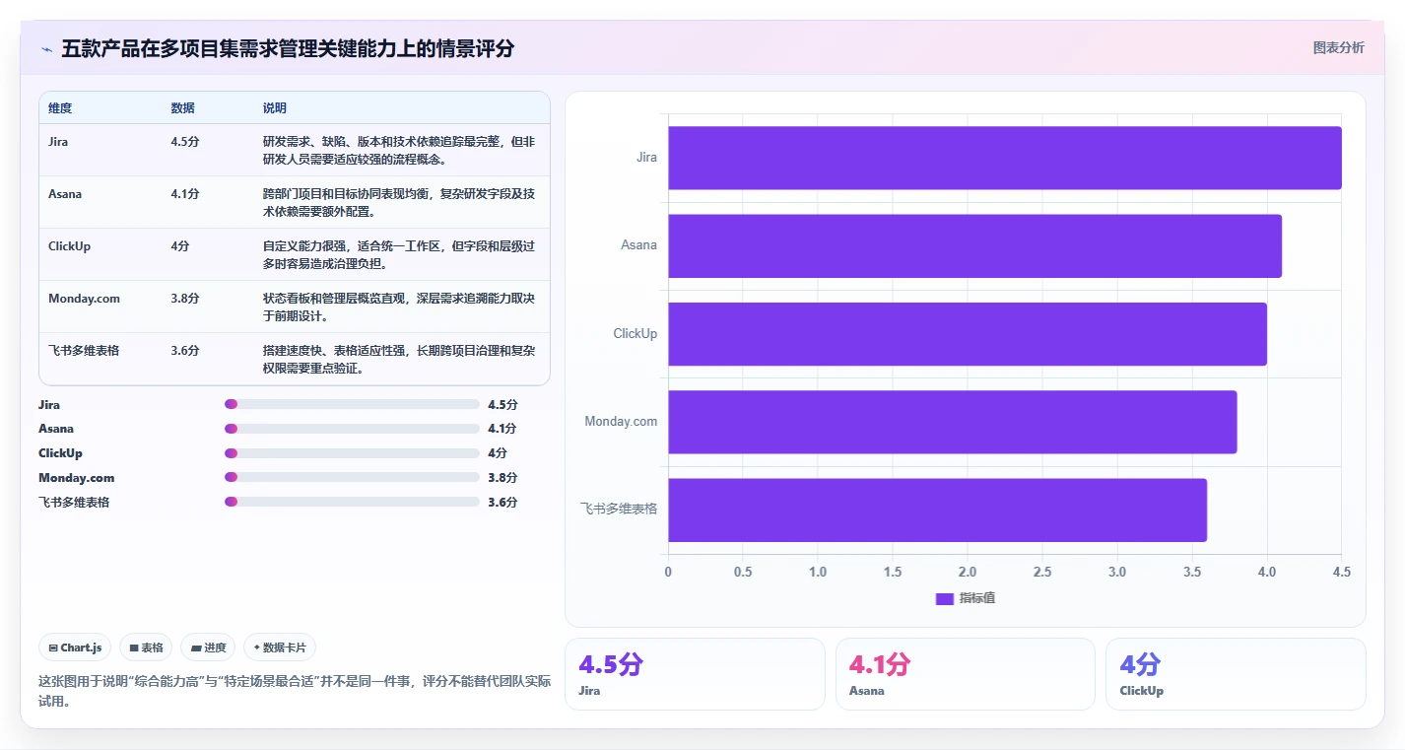This screenshot has height=750, width=1405.
Task: Click the ClickUp progress bar
Action: [352, 453]
